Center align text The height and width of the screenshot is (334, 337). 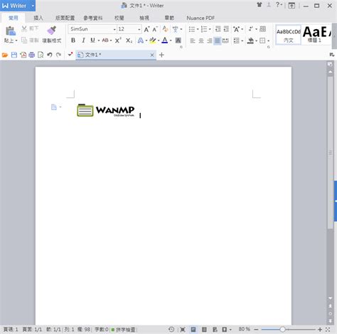tap(201, 41)
